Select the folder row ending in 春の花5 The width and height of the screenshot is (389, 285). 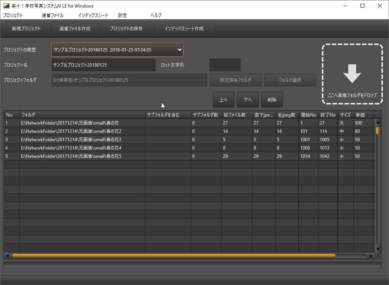click(x=188, y=156)
